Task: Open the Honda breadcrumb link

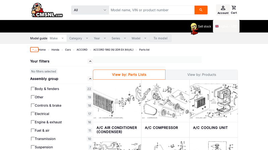Action: (x=55, y=50)
